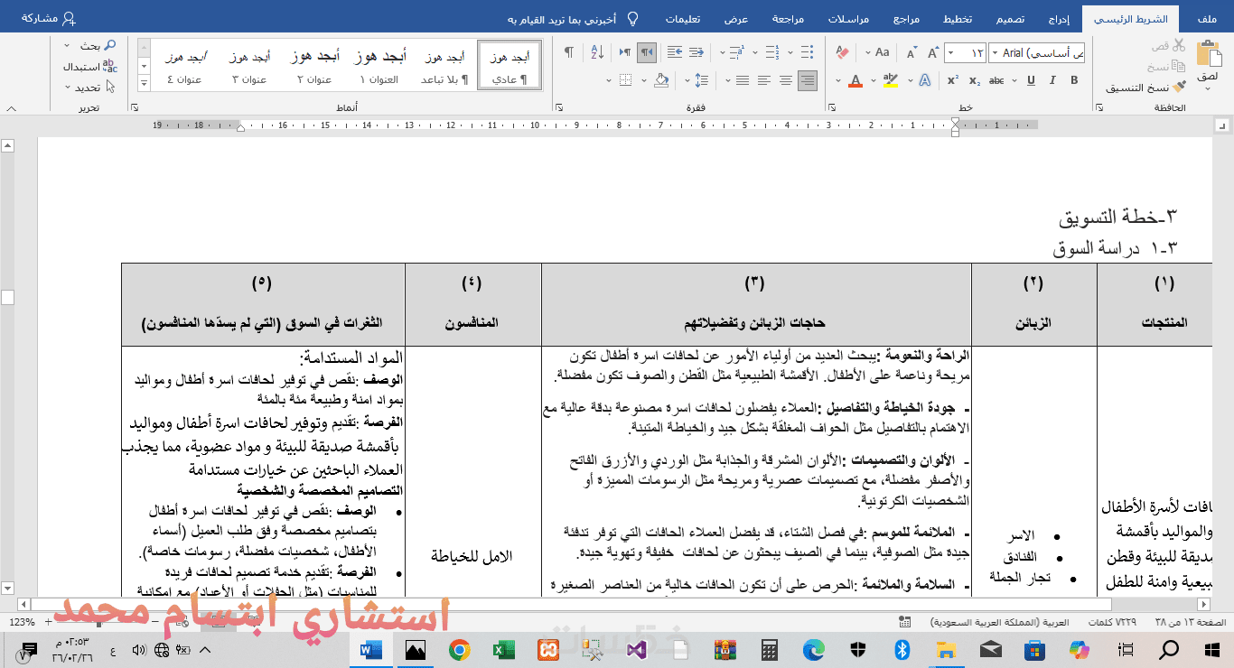Click the Tell Me lightbulb search box
1234x668 pixels.
[x=573, y=19]
